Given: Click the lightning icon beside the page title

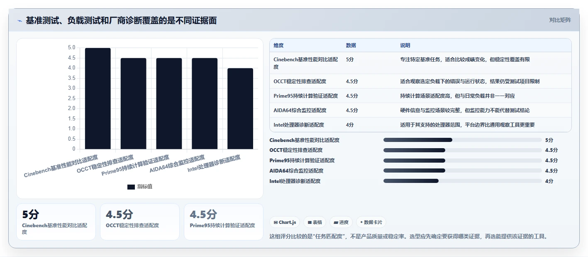Looking at the screenshot, I should (20, 21).
